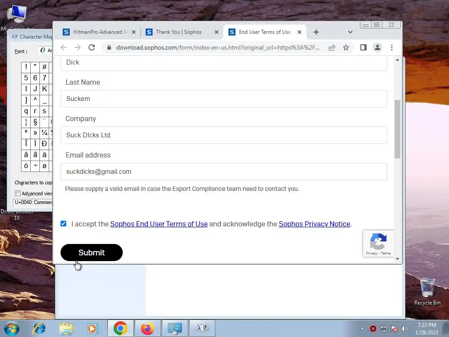Image resolution: width=449 pixels, height=337 pixels.
Task: Open the Sophos Privacy Notice link
Action: pos(314,224)
